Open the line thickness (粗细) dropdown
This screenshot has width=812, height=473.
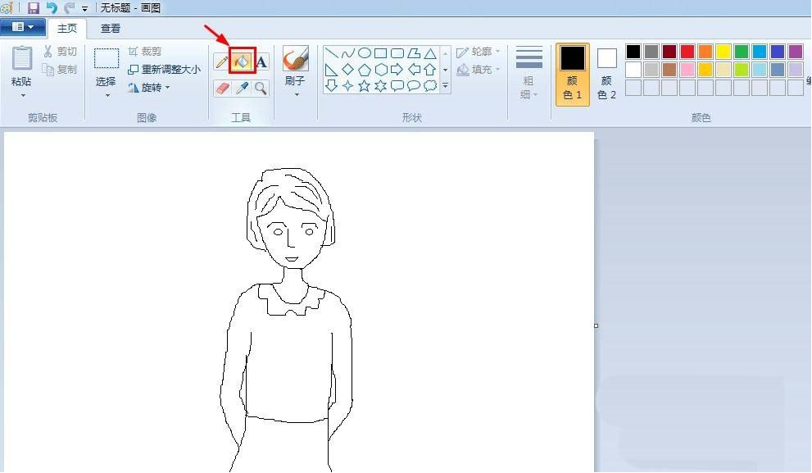click(528, 74)
